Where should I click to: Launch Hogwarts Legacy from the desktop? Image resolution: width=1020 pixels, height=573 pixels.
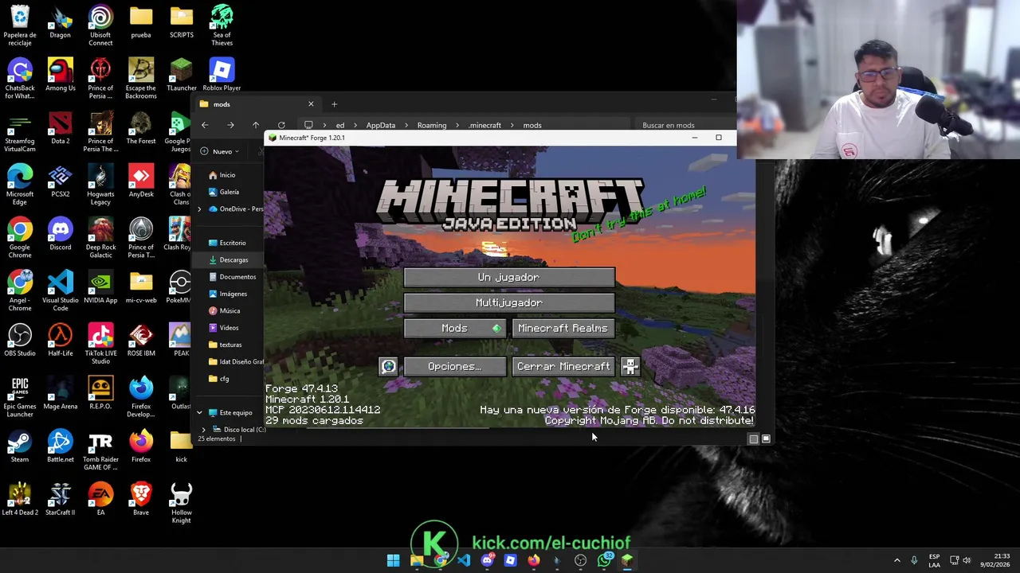click(100, 185)
